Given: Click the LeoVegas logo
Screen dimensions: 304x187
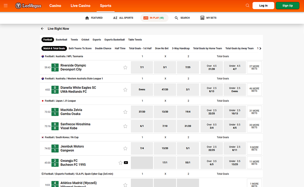Looking at the screenshot, I should click(28, 6).
